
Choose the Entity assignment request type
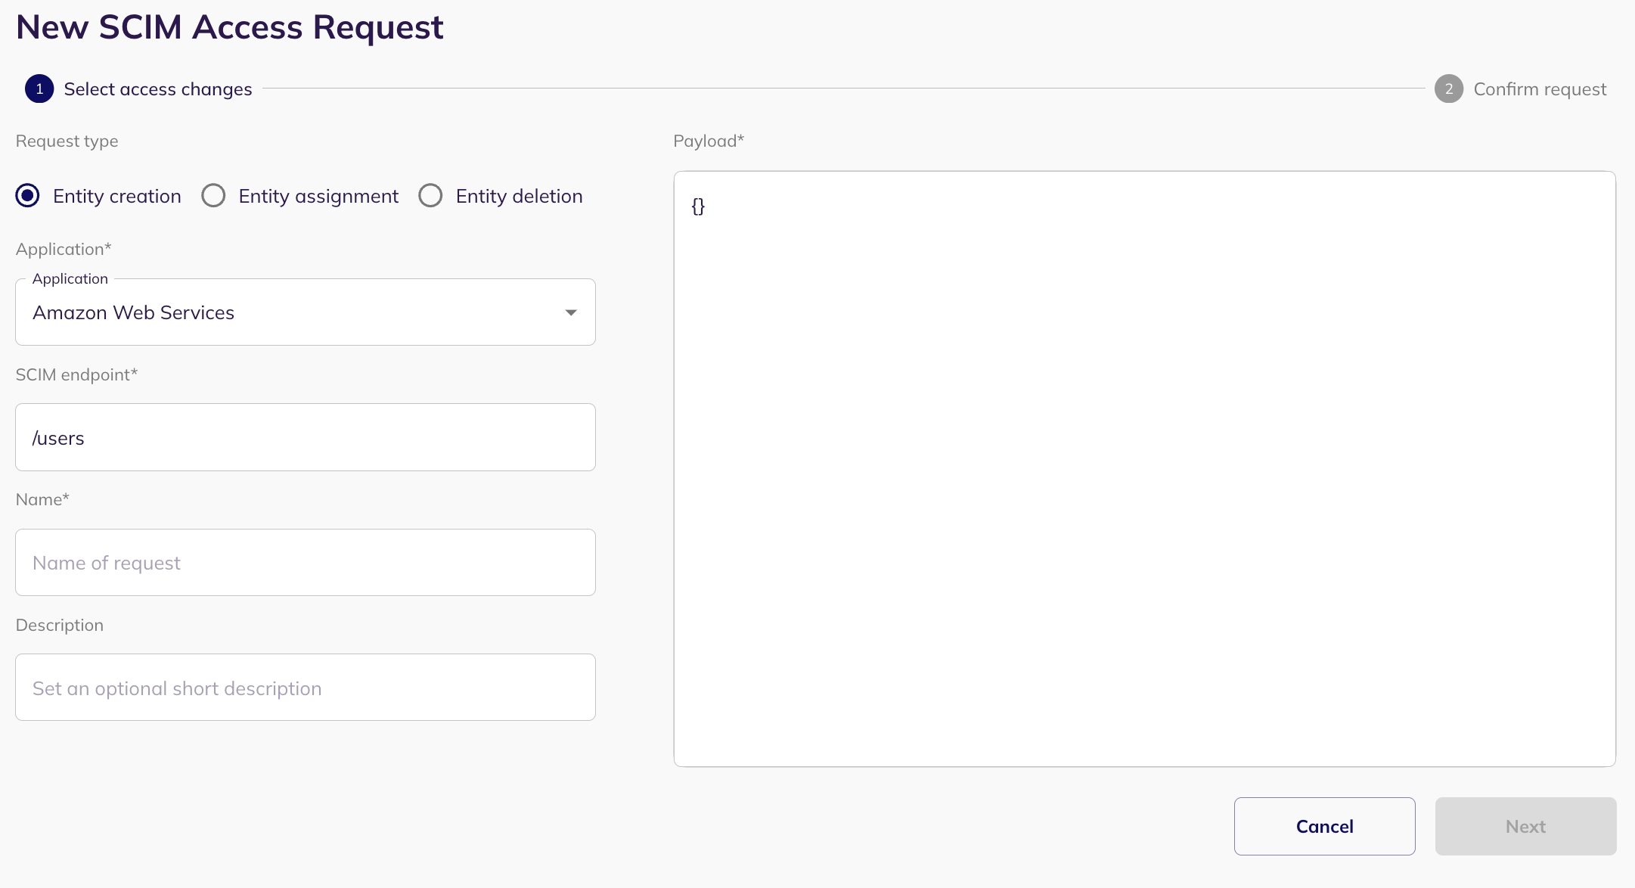click(x=213, y=196)
